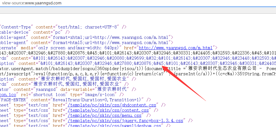Screen dimensions: 276x127
Task: Follow the /css/content.css stylesheet link
Action: pyautogui.click(x=108, y=110)
